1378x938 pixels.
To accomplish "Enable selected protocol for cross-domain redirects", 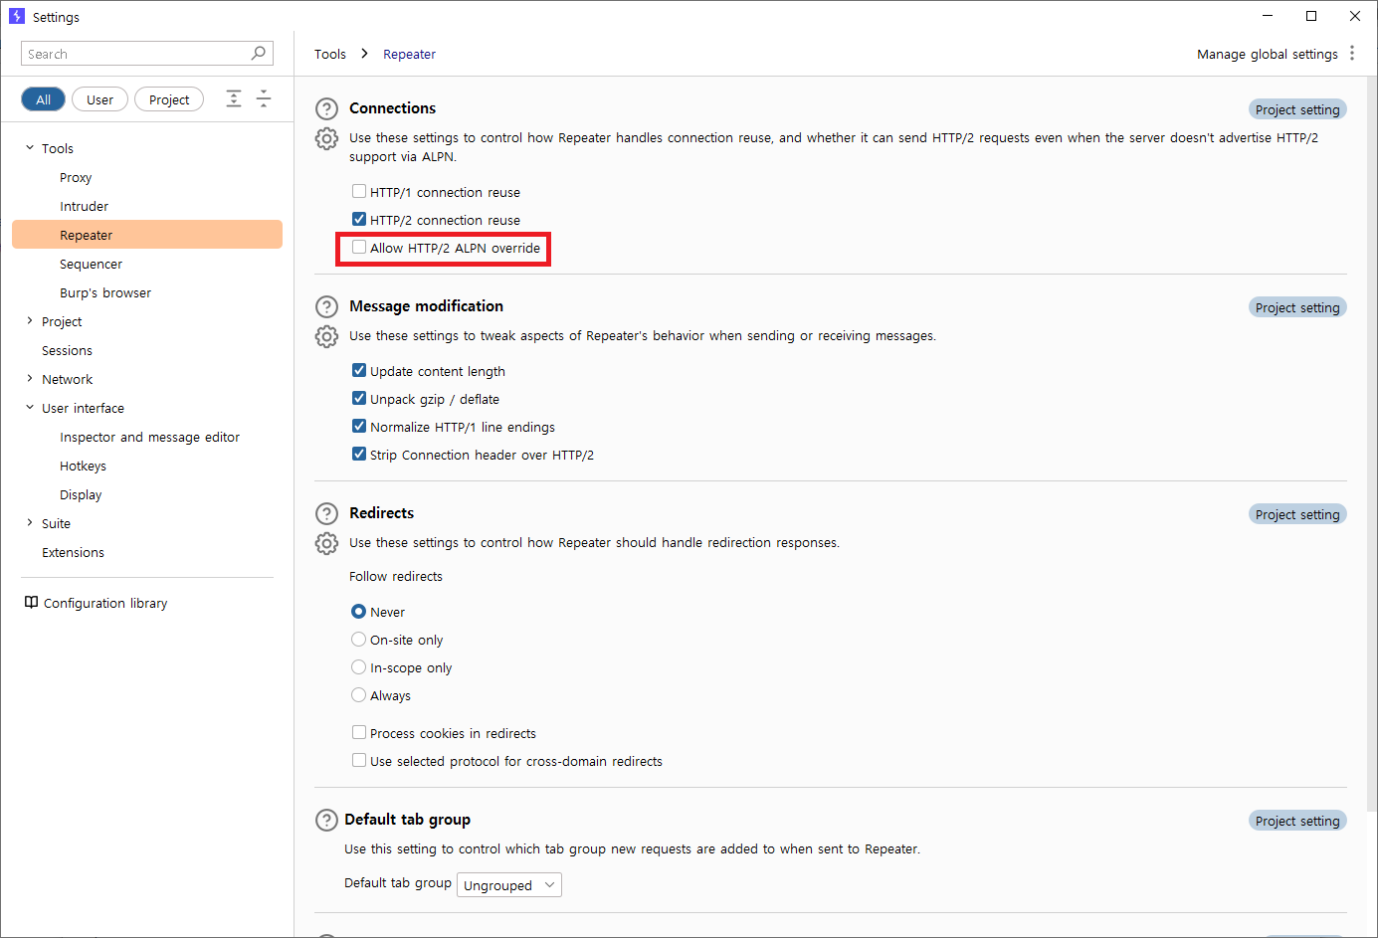I will (x=359, y=760).
